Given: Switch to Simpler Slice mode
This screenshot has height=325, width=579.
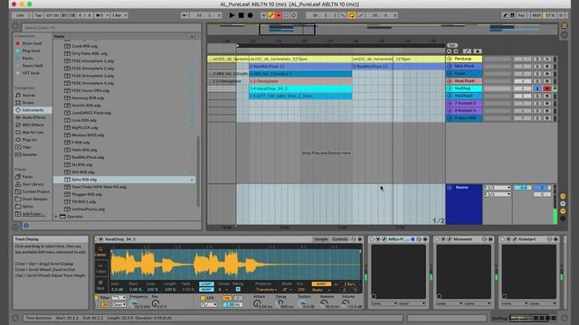Looking at the screenshot, I should (x=100, y=285).
